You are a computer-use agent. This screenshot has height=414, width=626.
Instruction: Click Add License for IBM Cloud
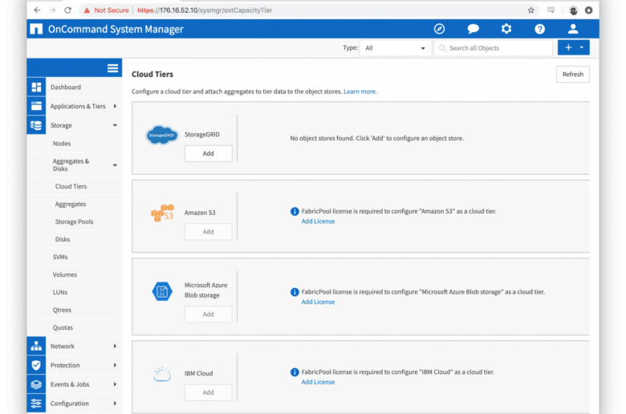[x=318, y=382]
